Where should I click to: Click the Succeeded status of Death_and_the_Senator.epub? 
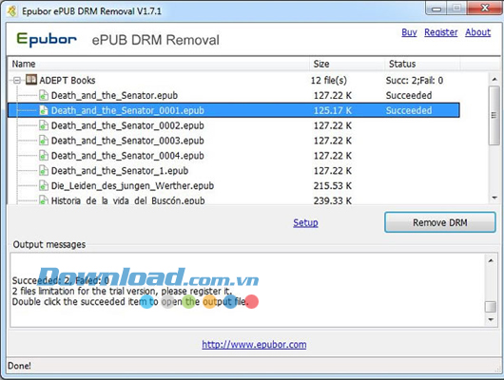pyautogui.click(x=409, y=95)
